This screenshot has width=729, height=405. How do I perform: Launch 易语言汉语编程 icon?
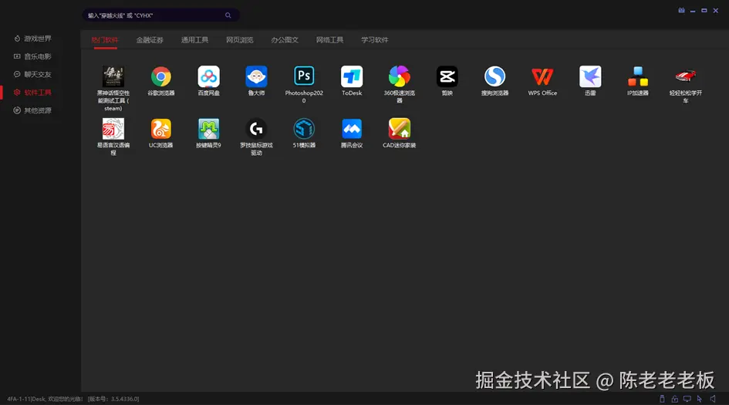(x=113, y=129)
